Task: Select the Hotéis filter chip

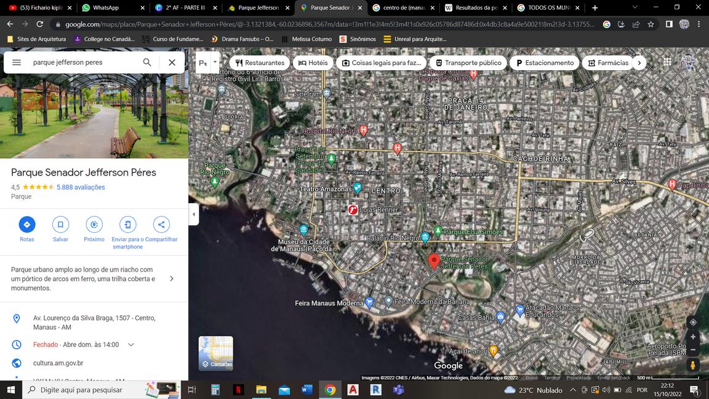Action: point(313,63)
